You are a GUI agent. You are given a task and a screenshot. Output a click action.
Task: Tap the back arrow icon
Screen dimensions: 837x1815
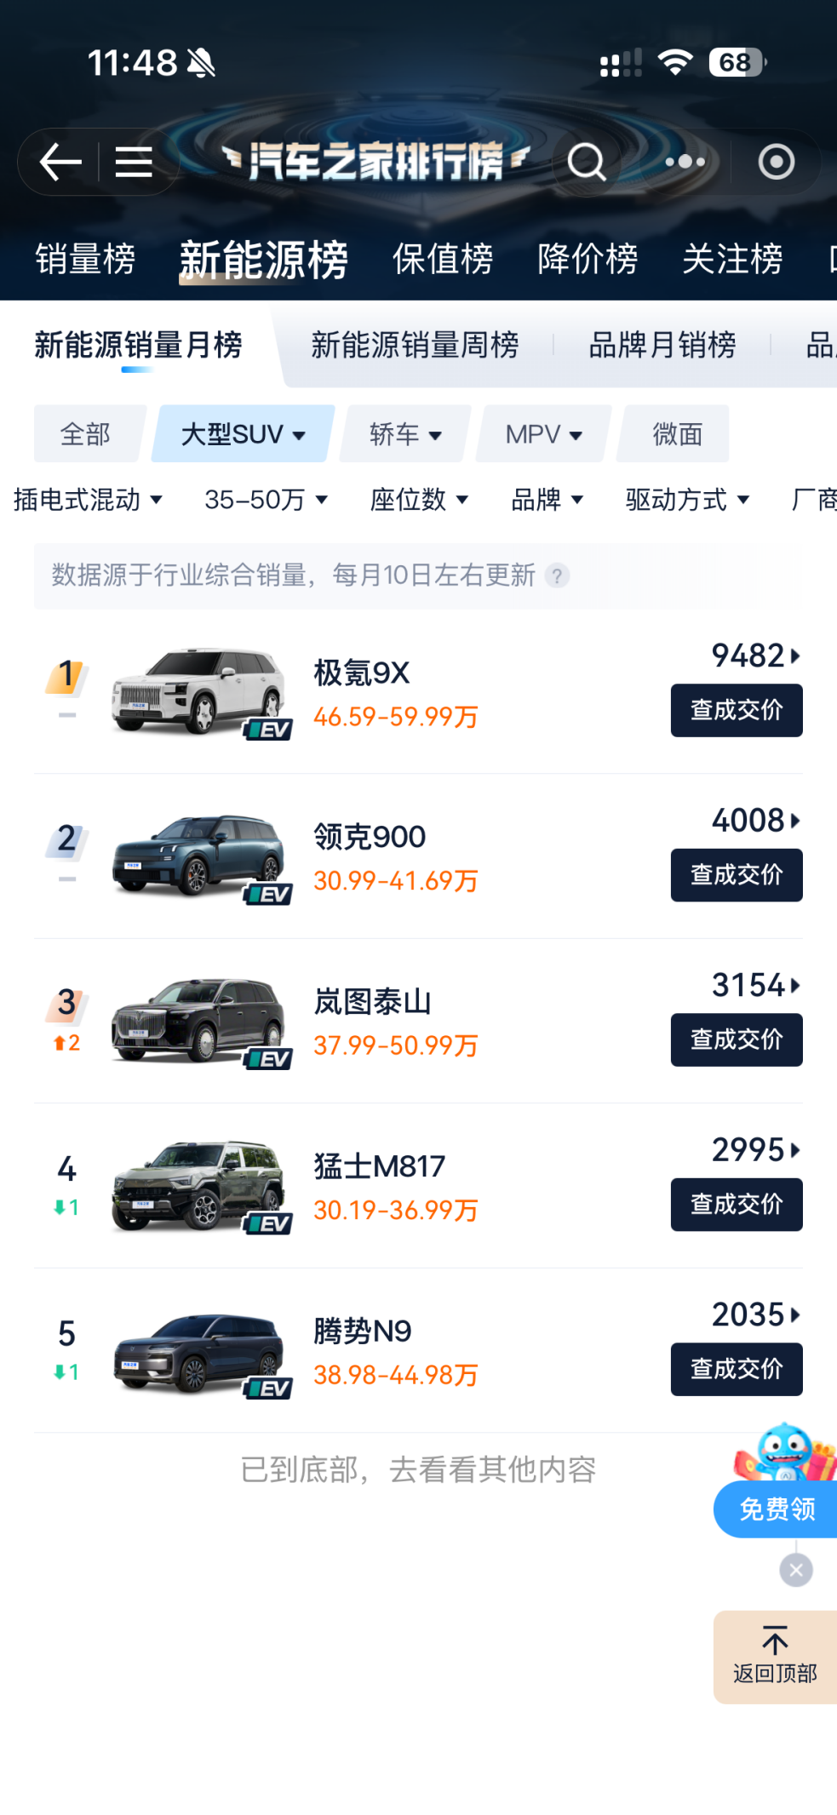(60, 162)
